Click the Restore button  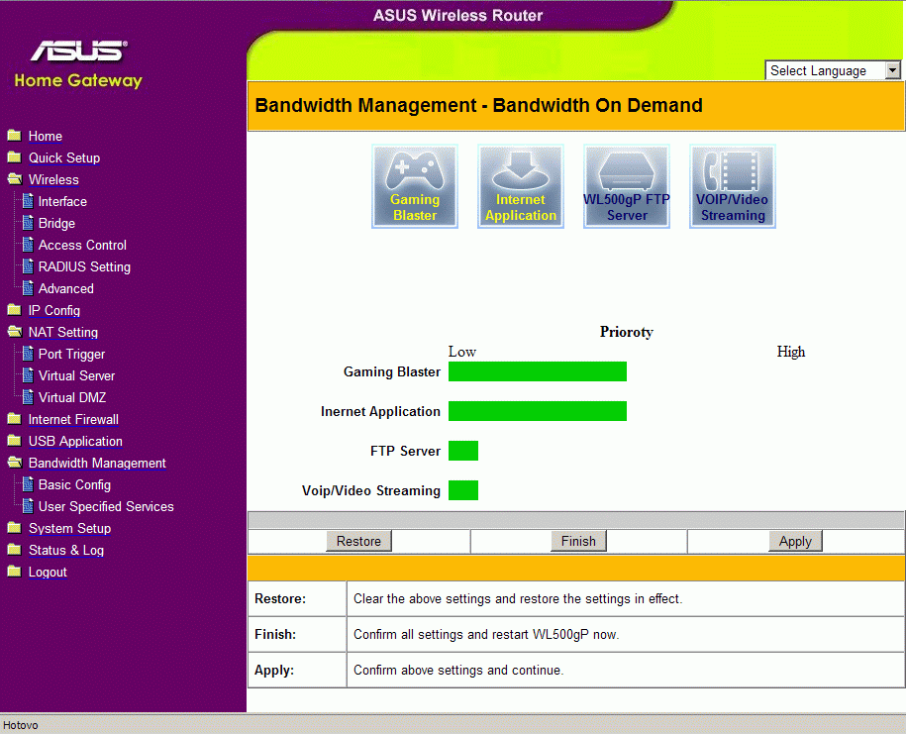tap(358, 541)
